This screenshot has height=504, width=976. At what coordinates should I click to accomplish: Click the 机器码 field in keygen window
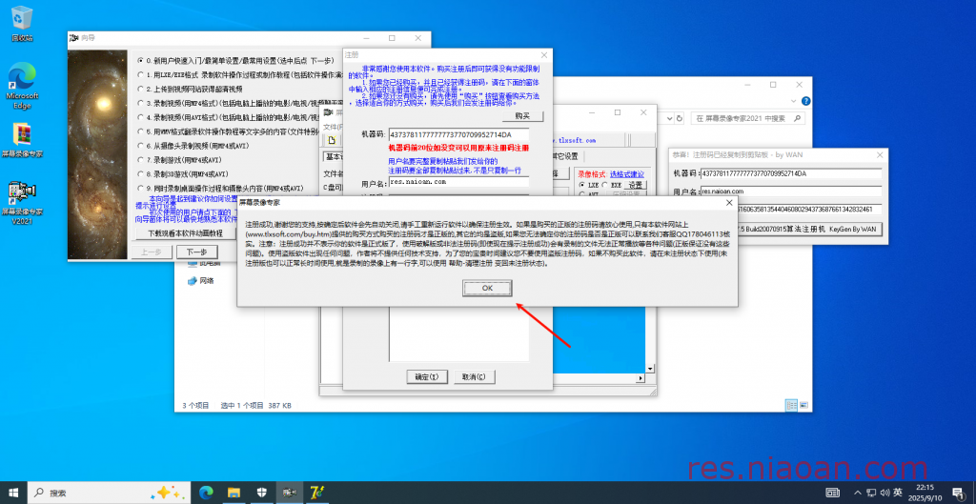coord(791,173)
